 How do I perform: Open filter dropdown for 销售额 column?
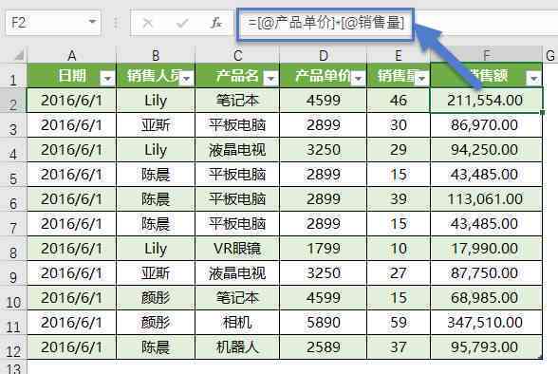(x=533, y=78)
